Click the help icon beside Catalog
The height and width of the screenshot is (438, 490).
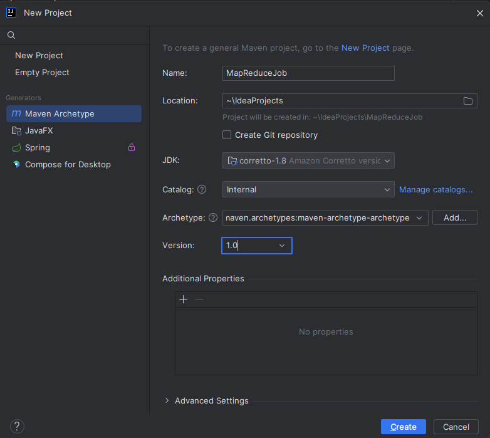202,189
